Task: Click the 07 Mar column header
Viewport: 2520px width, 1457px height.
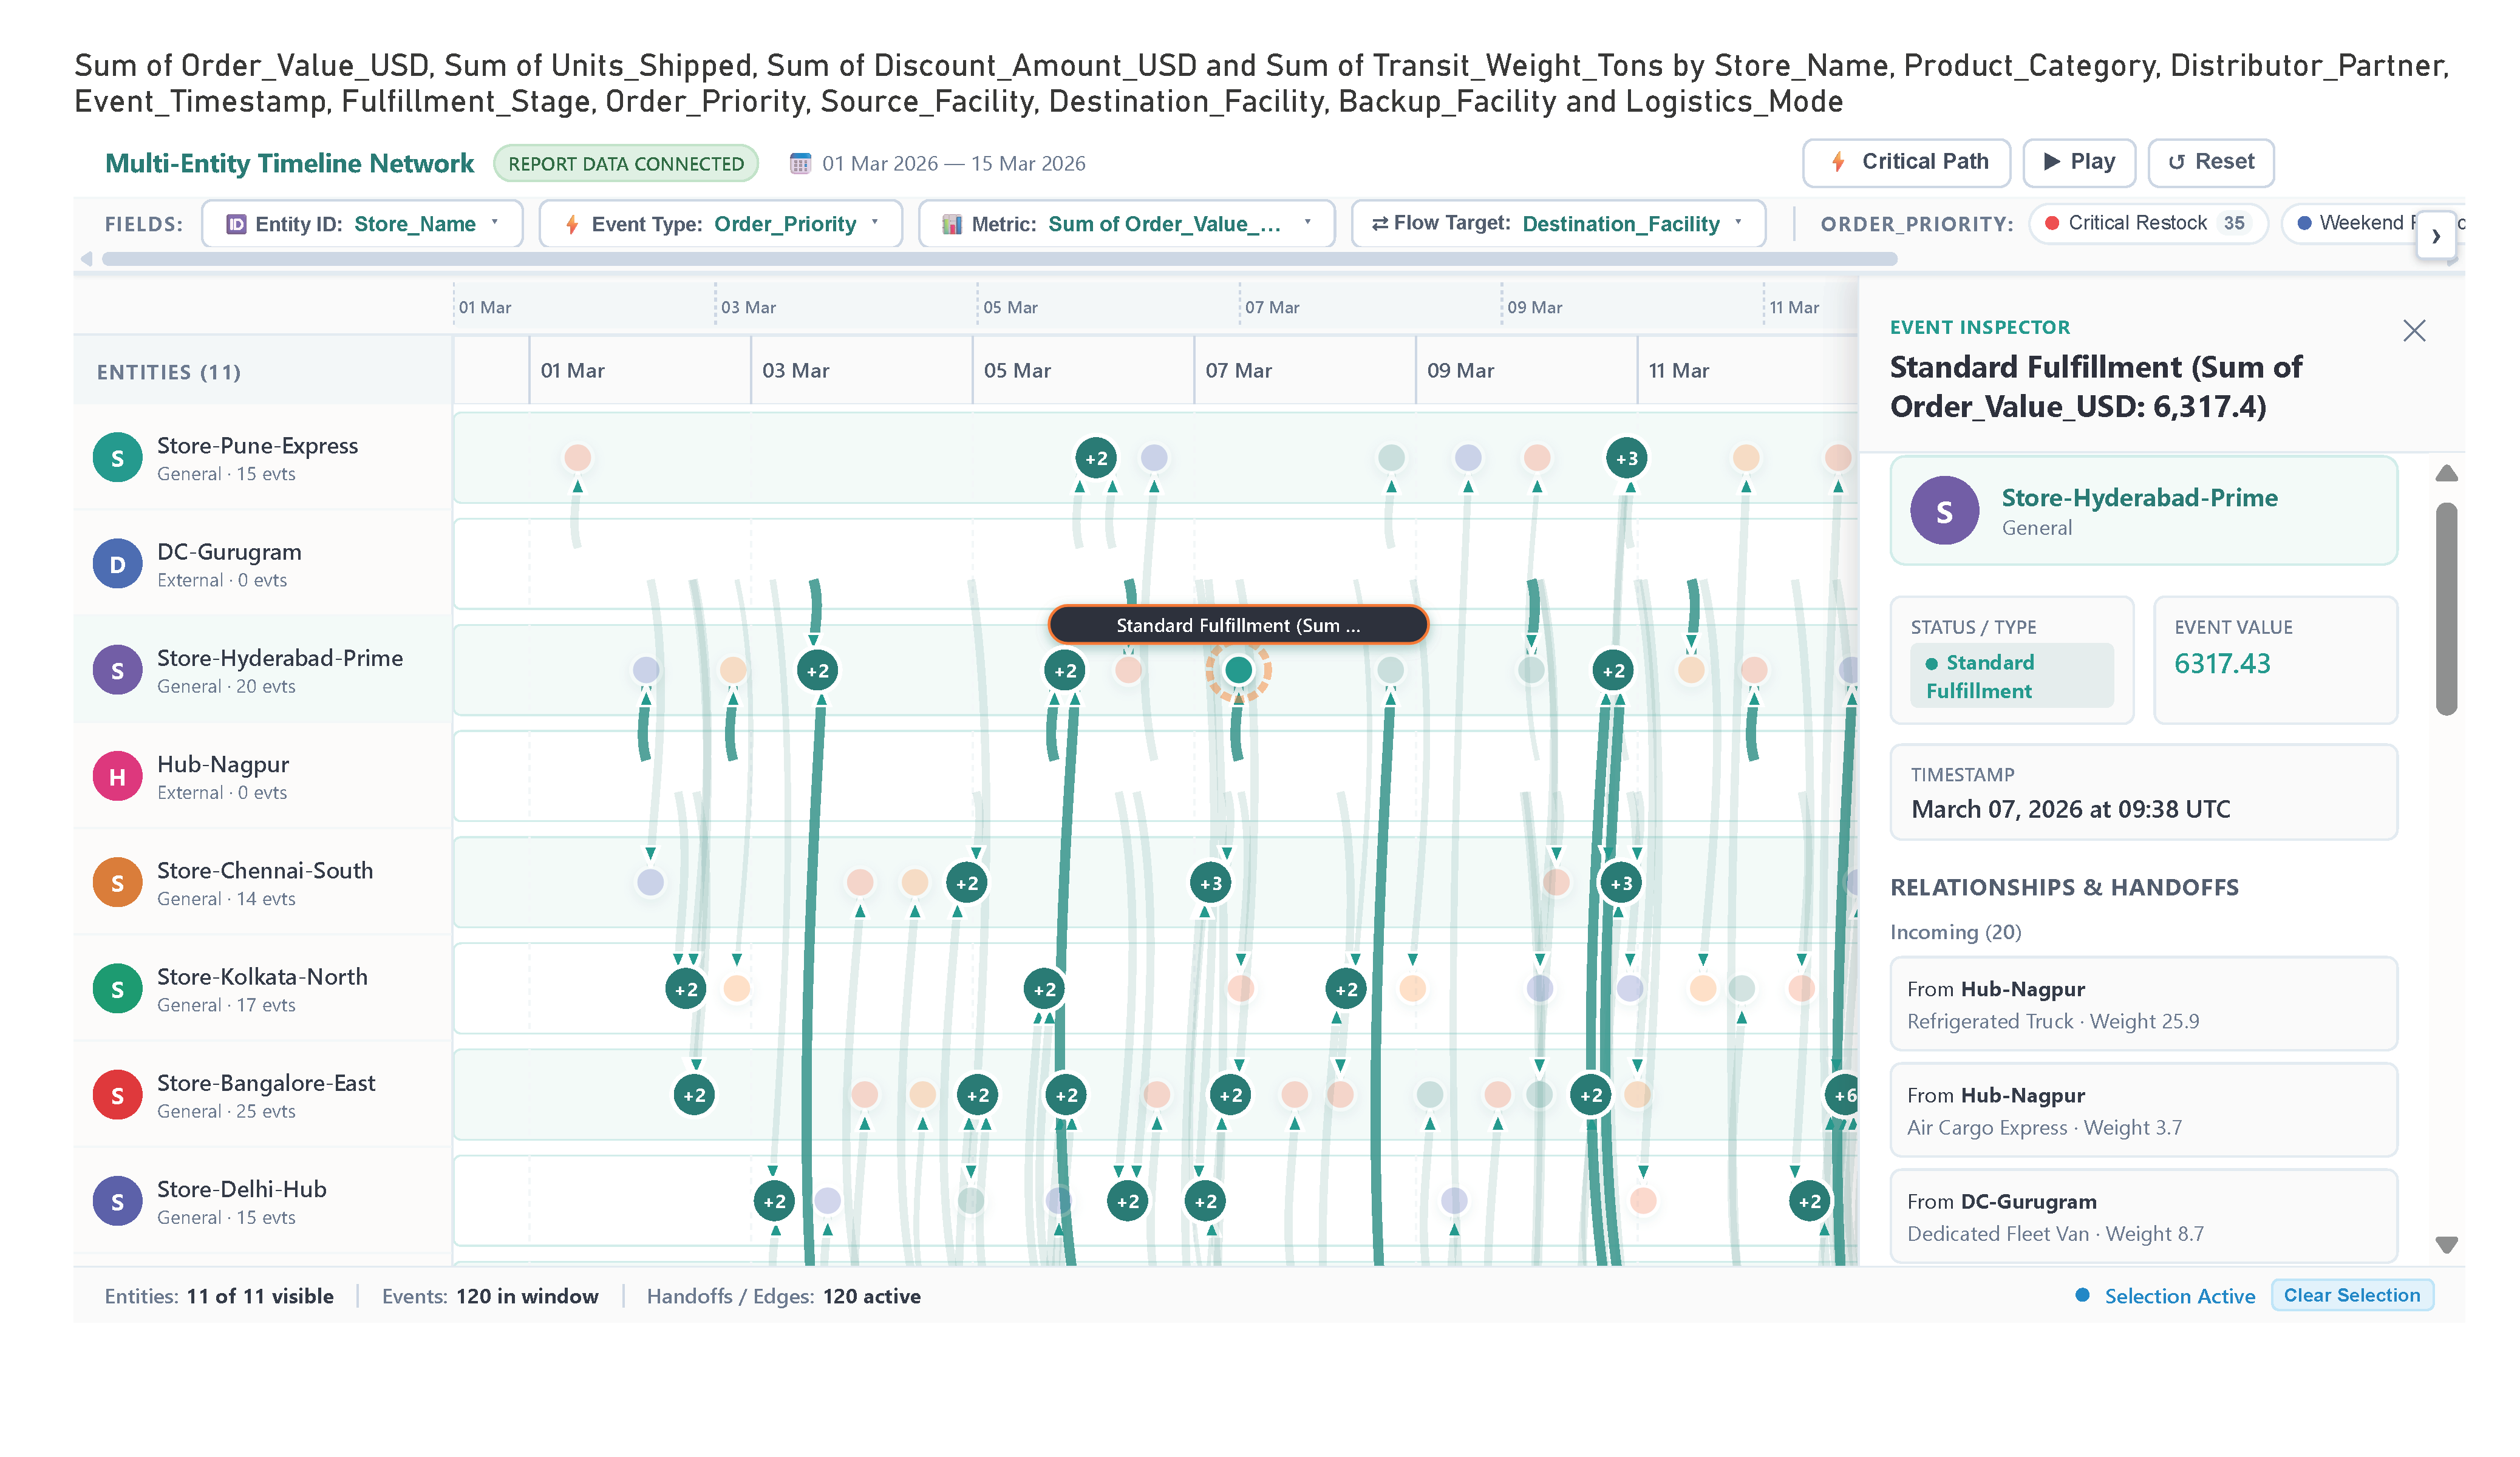Action: [1238, 371]
